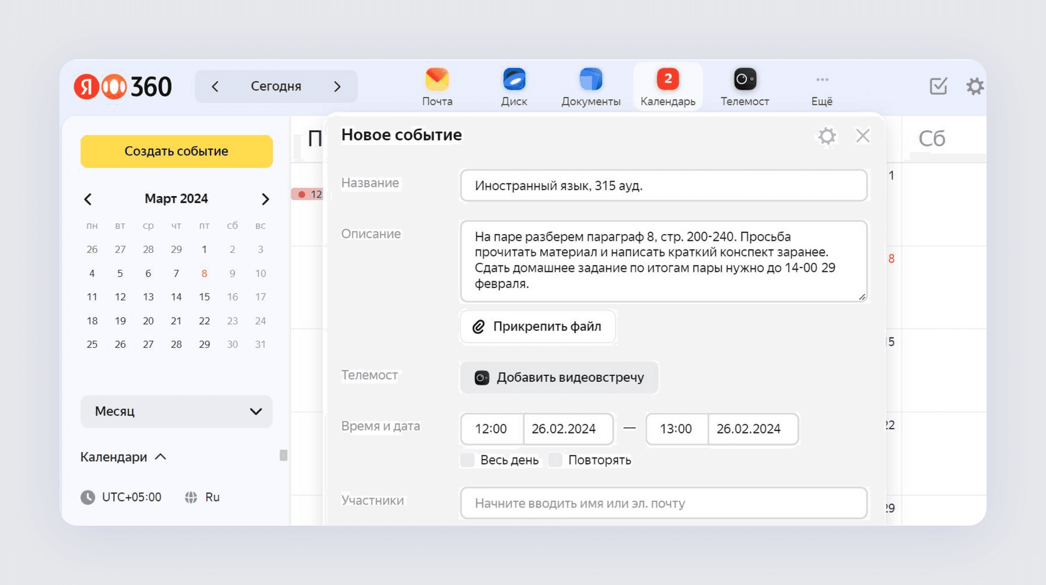Viewport: 1046px width, 585px height.
Task: Enable the Весь день checkbox
Action: point(468,460)
